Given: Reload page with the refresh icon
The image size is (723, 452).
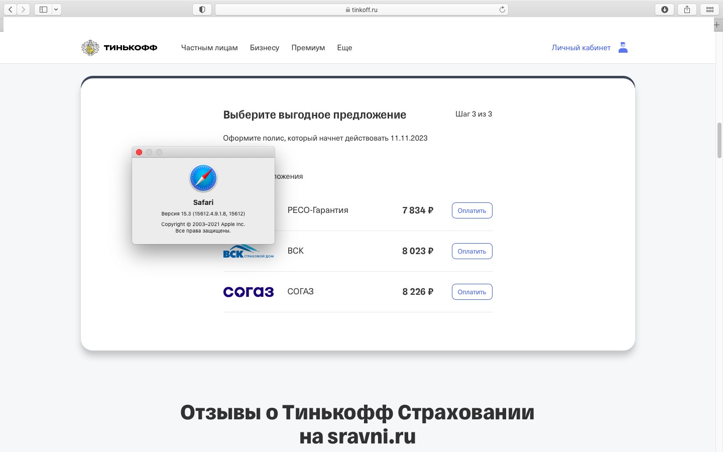Looking at the screenshot, I should tap(502, 10).
